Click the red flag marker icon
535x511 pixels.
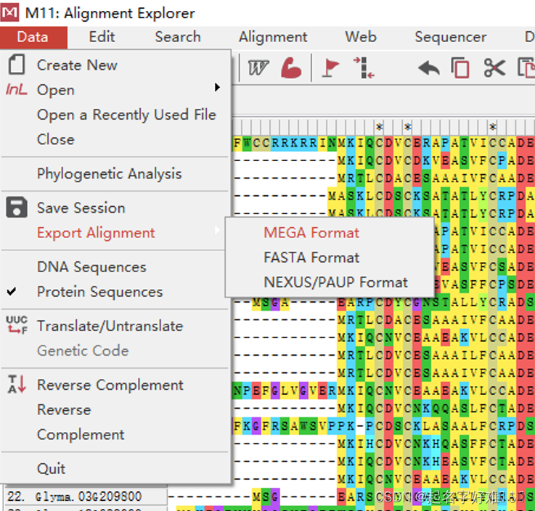pyautogui.click(x=330, y=68)
